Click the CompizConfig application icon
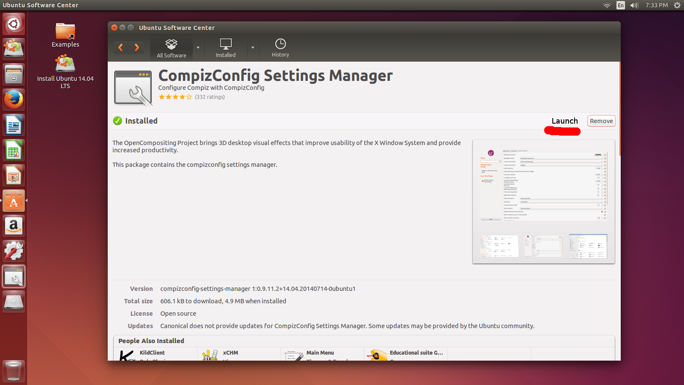 click(133, 89)
